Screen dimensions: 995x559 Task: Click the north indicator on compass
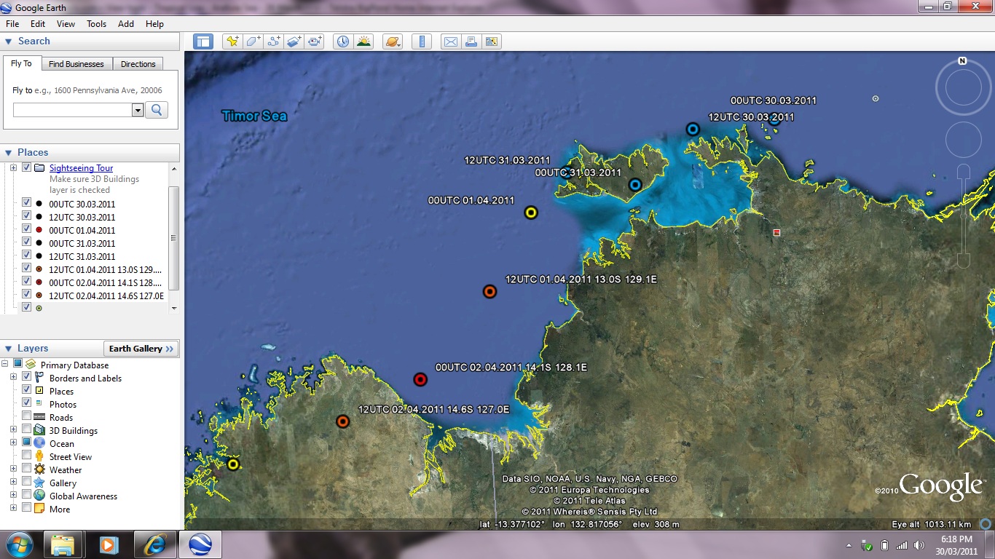pyautogui.click(x=962, y=61)
